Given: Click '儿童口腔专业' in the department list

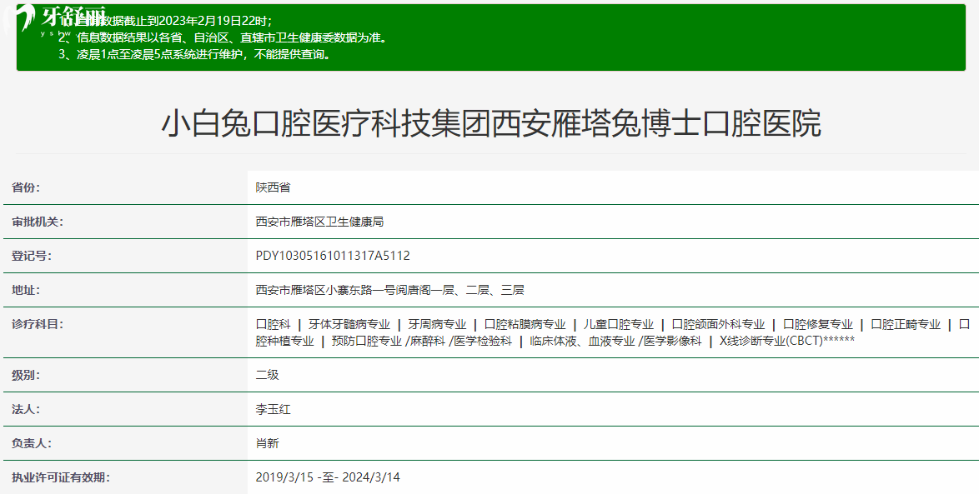Looking at the screenshot, I should [x=618, y=324].
